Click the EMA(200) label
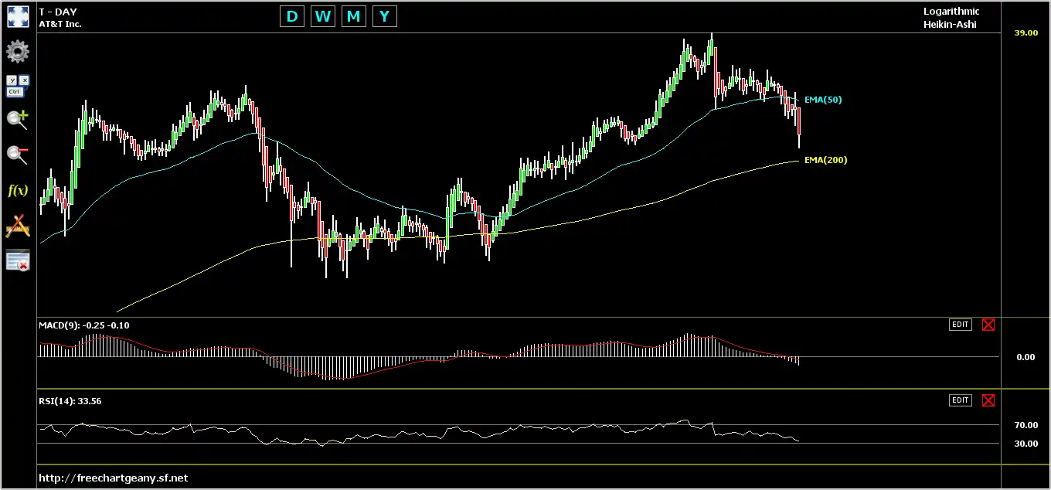The height and width of the screenshot is (490, 1051). click(x=825, y=160)
